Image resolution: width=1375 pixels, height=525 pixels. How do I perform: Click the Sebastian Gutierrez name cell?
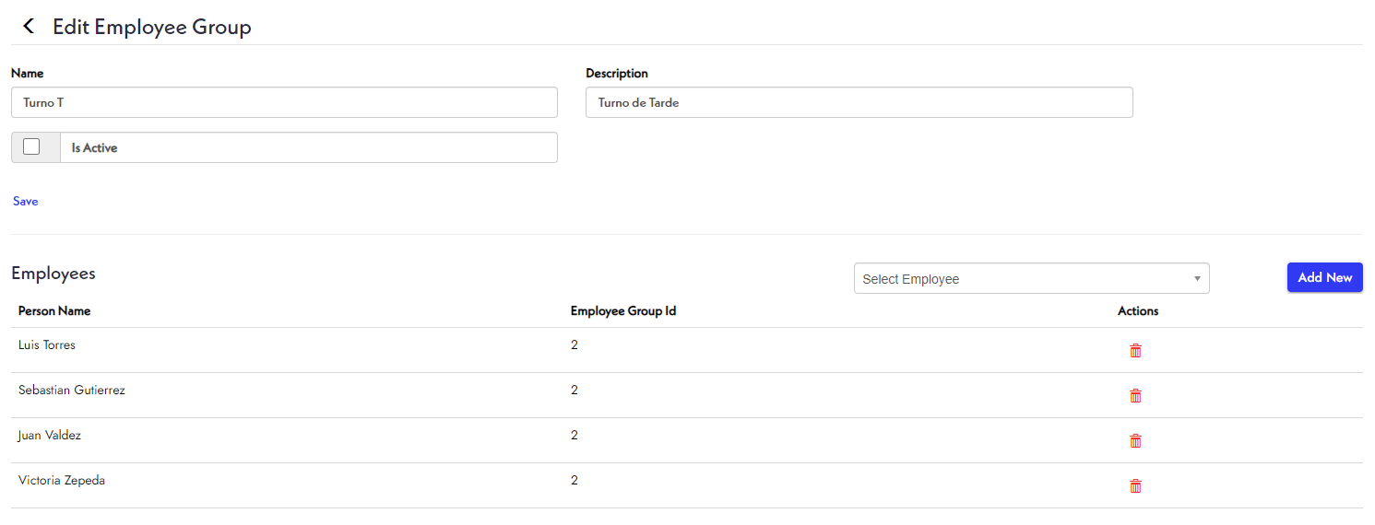coord(72,391)
